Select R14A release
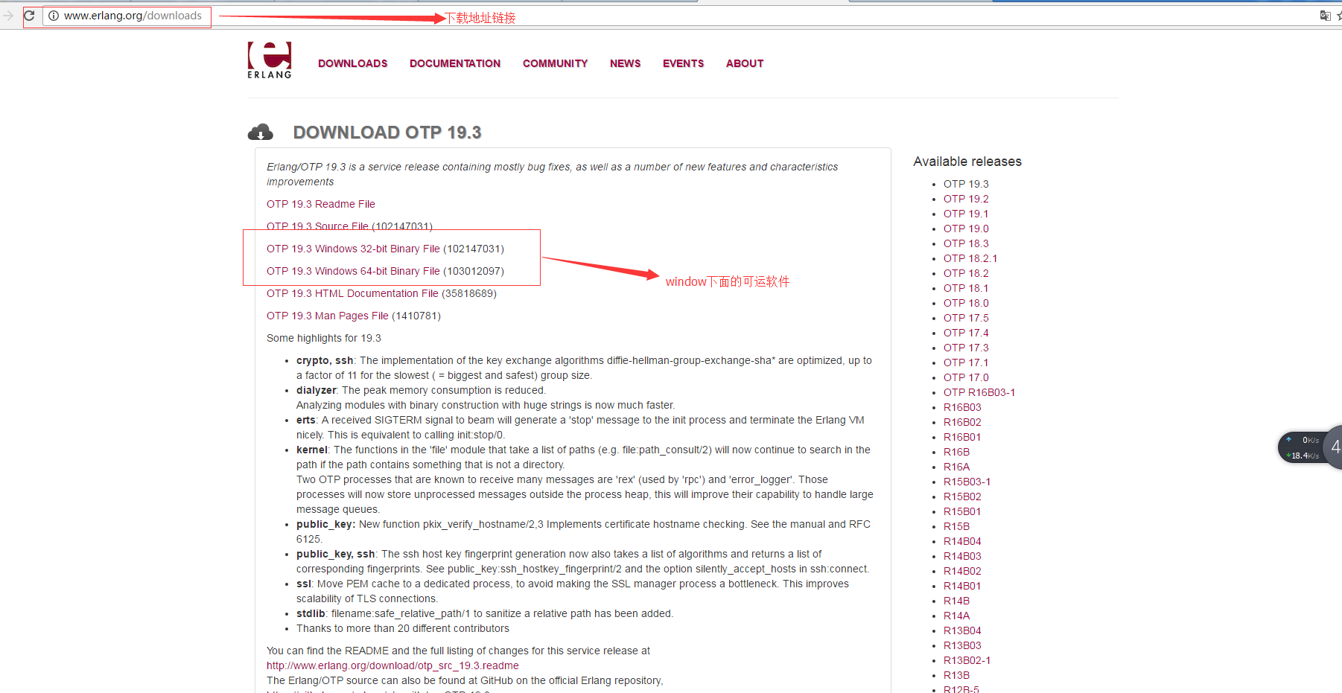 [956, 616]
